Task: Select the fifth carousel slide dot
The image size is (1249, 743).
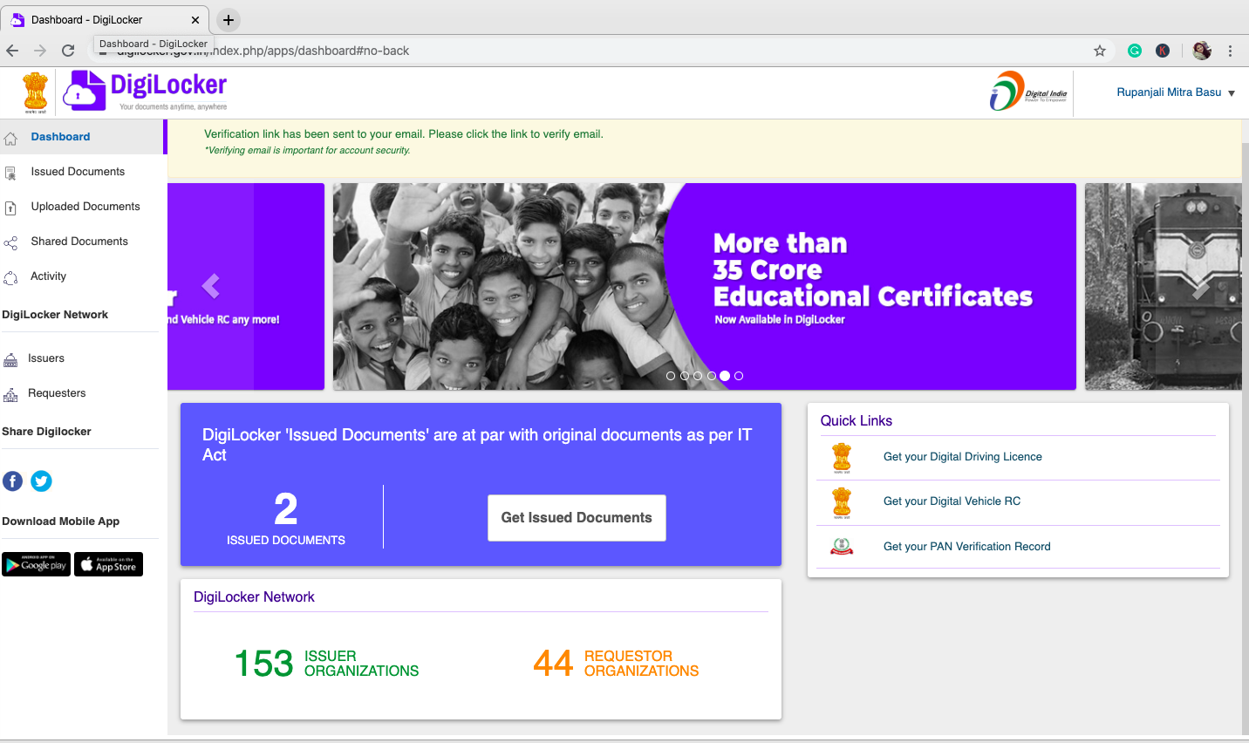Action: 725,376
